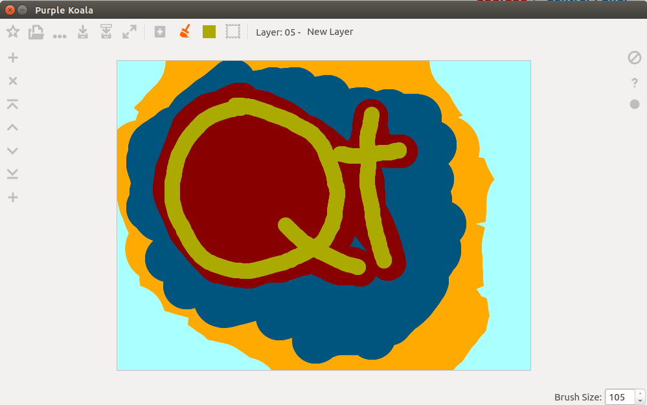
Task: Click the crossed-circle icon in the right sidebar
Action: [x=635, y=58]
